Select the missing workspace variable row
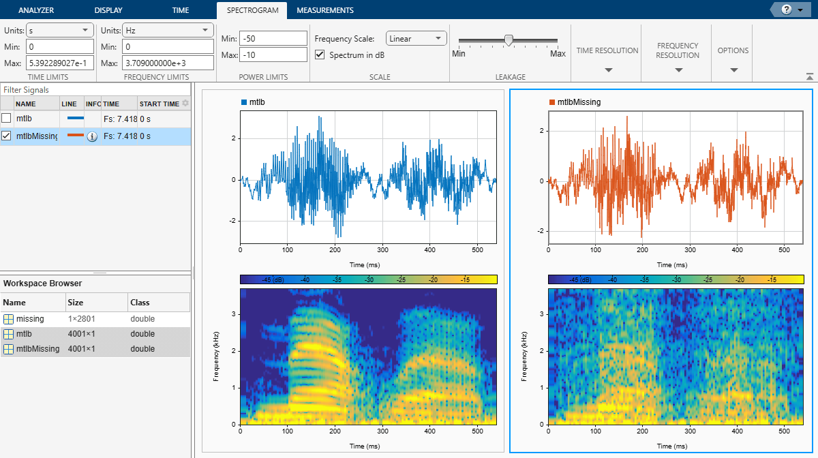Screen dimensions: 818x458 tap(95, 319)
